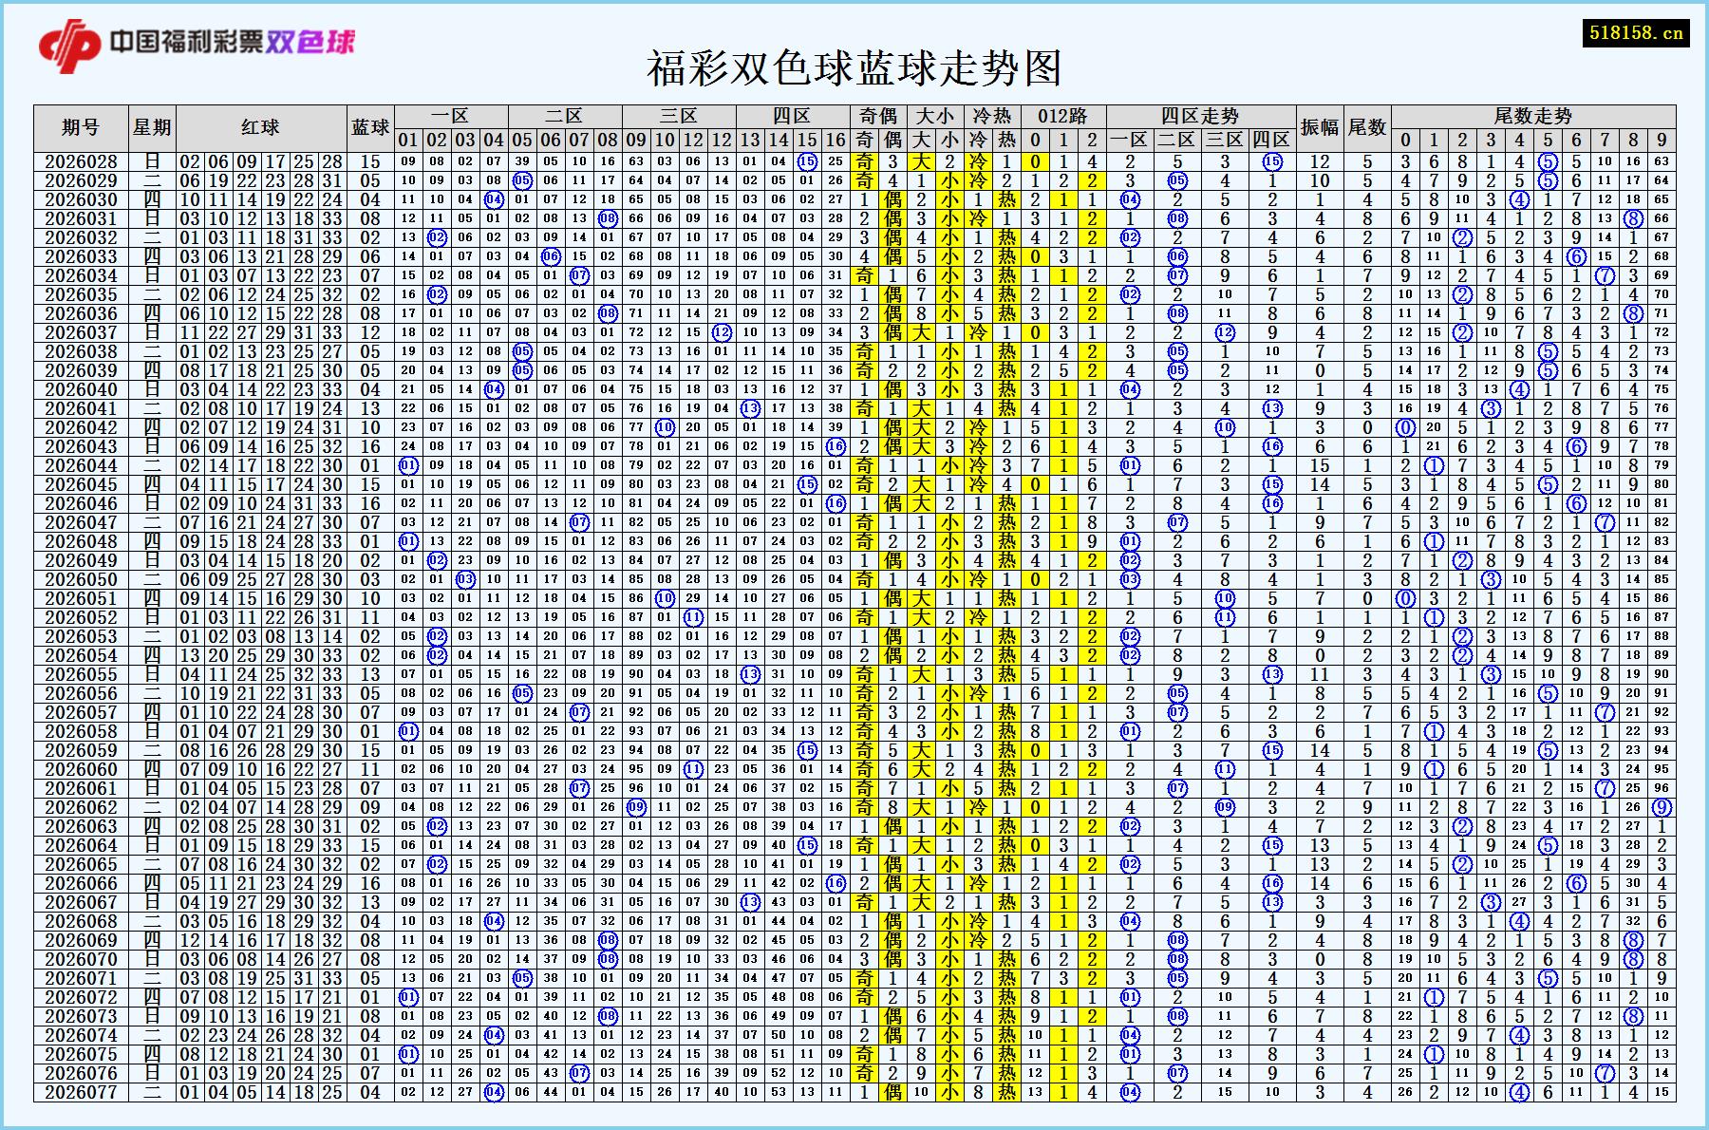1709x1130 pixels.
Task: Select the 红球 column header
Action: [261, 128]
